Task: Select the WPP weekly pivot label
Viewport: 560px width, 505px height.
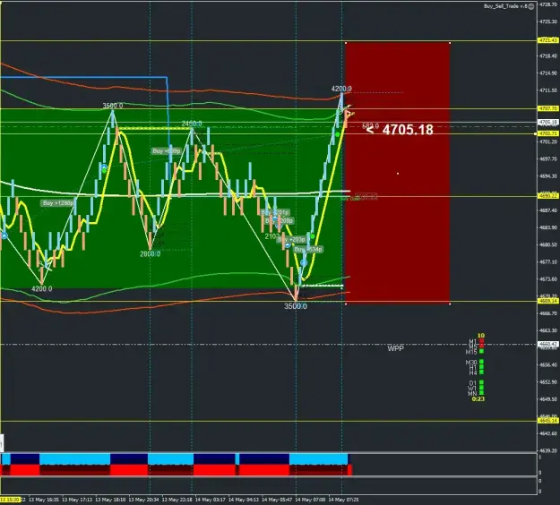Action: coord(396,348)
